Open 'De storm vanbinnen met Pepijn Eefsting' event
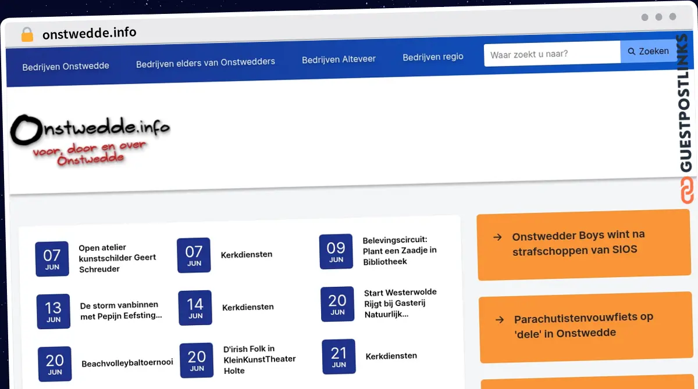This screenshot has width=698, height=389. [x=121, y=311]
